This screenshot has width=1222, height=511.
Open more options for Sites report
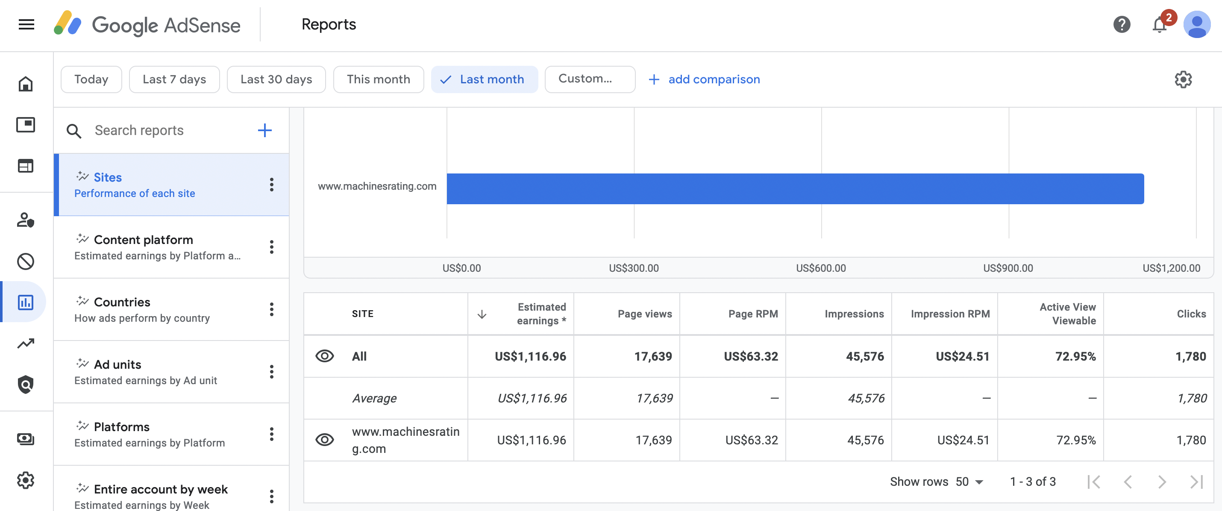coord(271,185)
